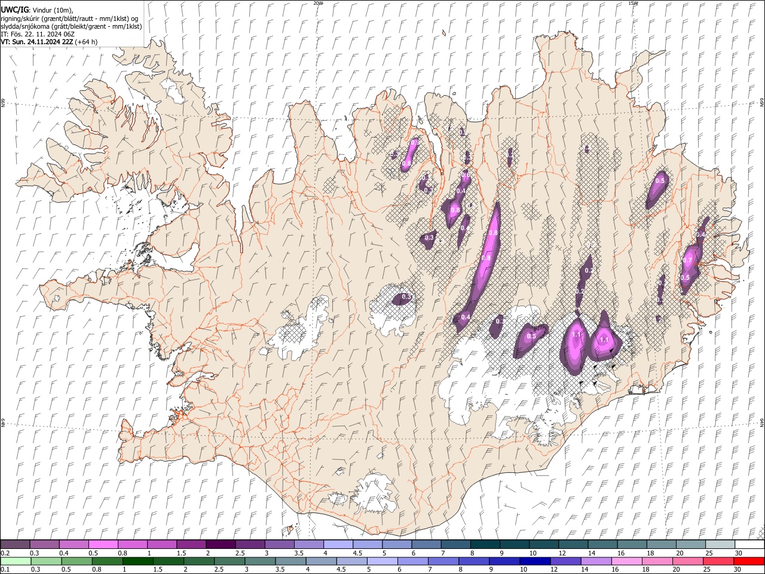
Task: Pick the light pink 16–18 swatch in bottom legend row
Action: (627, 561)
